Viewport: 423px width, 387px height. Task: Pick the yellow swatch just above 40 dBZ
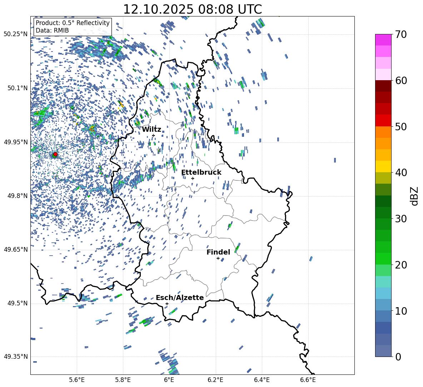click(x=383, y=166)
